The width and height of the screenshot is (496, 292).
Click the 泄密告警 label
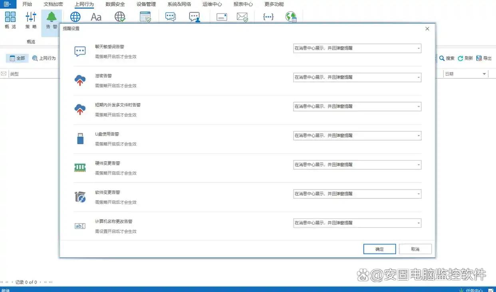103,76
